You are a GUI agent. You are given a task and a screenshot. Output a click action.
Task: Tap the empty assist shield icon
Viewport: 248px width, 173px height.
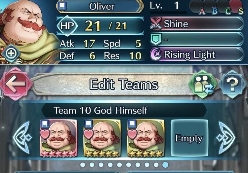point(156,39)
